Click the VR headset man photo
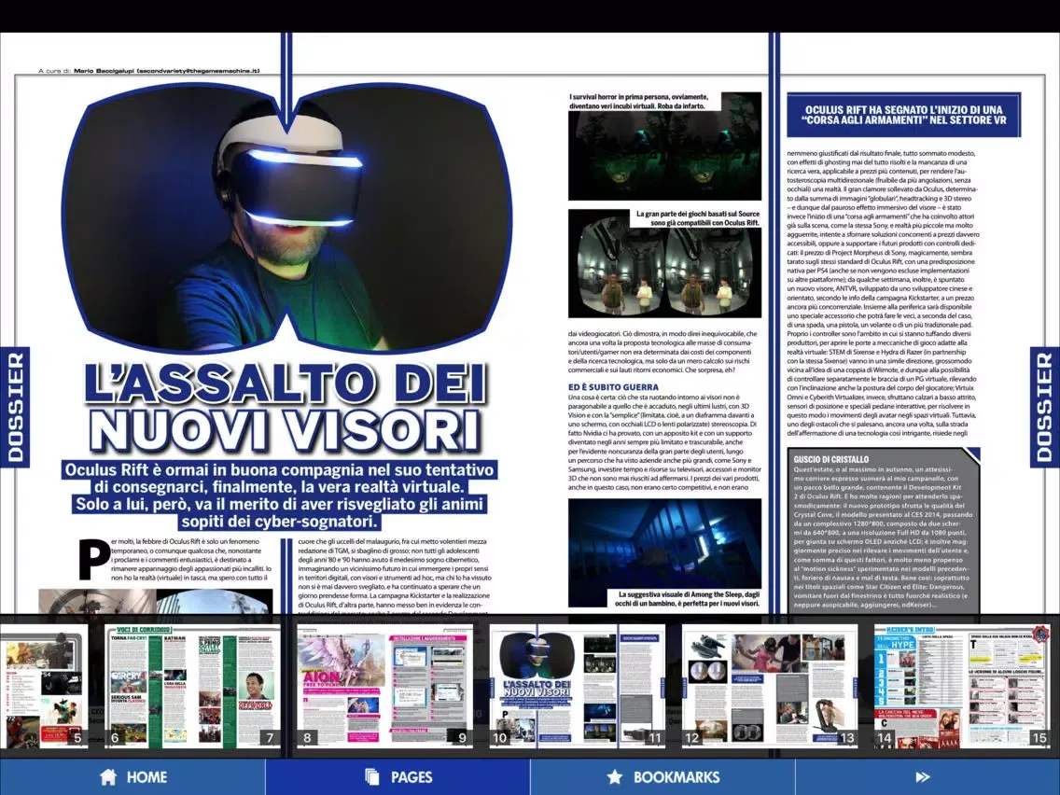Screen dimensions: 1060x795 point(287,216)
